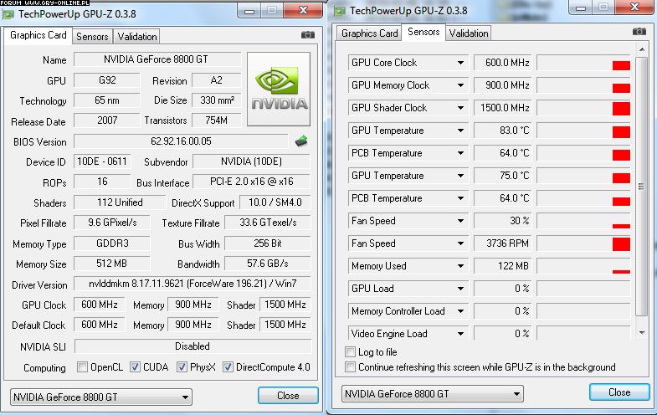The image size is (657, 415).
Task: Enable the OpenCL checkbox
Action: tap(82, 367)
